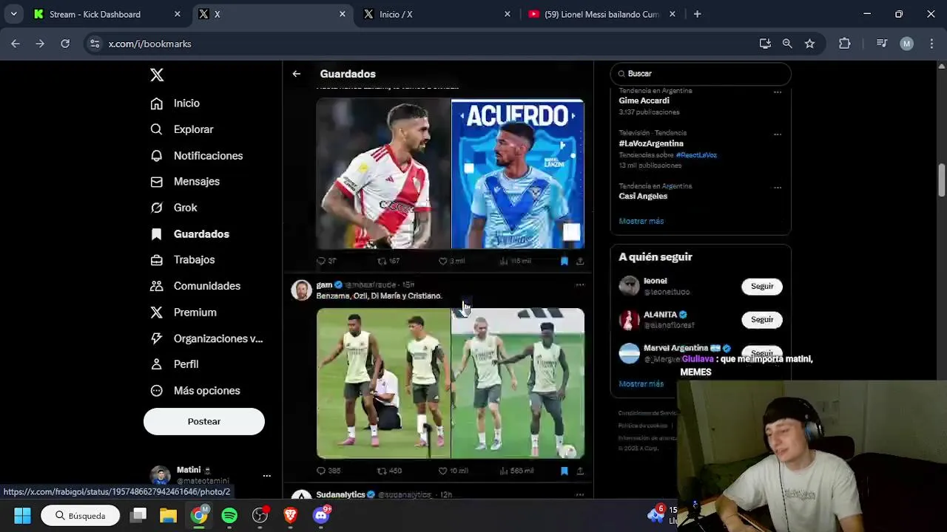Click the Buscar search field
The width and height of the screenshot is (947, 532).
point(701,74)
